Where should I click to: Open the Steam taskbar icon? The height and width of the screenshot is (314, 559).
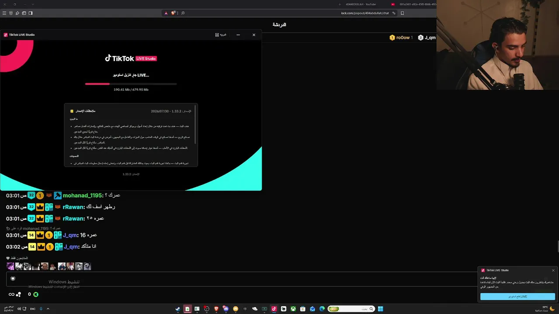pos(178,309)
